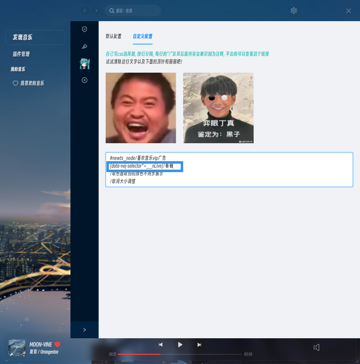Go back using the left navigation arrow

click(x=85, y=11)
